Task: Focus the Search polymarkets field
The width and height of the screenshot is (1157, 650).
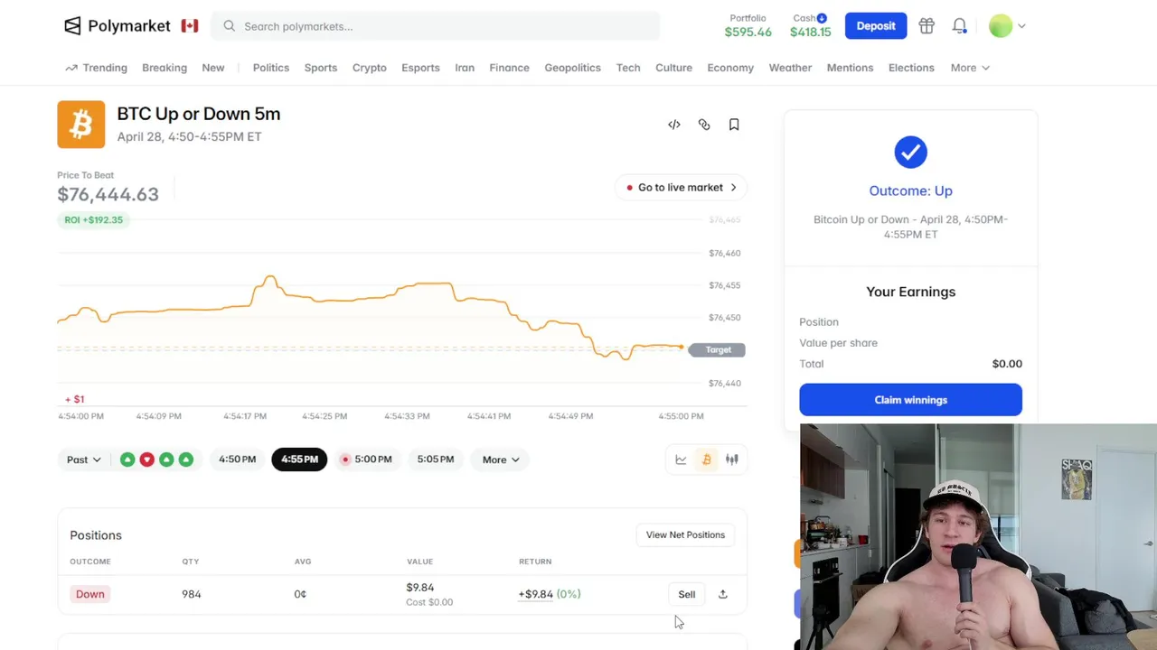Action: (443, 26)
